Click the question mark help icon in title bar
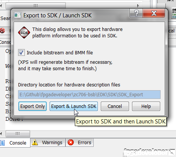The width and height of the screenshot is (176, 157). (136, 13)
